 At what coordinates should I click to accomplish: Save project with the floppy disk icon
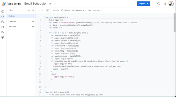pyautogui.click(x=48, y=10)
